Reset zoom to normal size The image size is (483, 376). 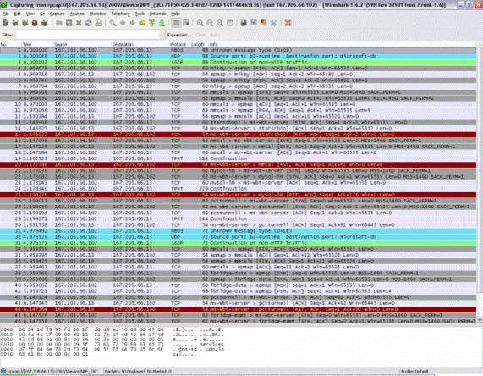220,23
